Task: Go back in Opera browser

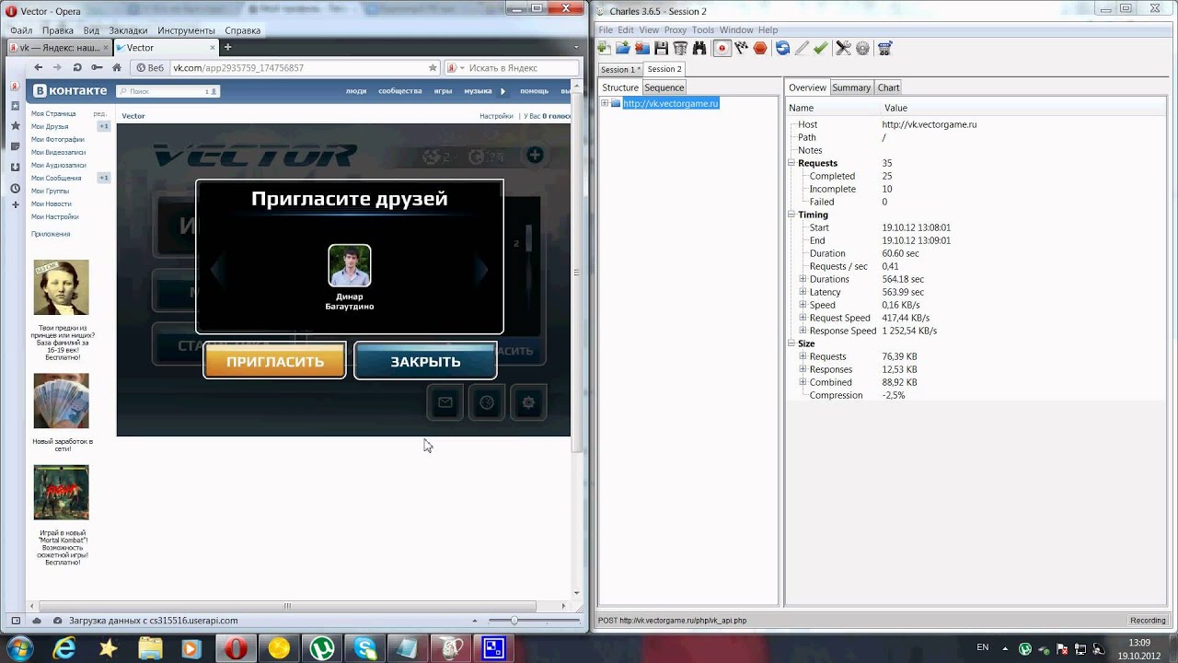Action: tap(38, 67)
